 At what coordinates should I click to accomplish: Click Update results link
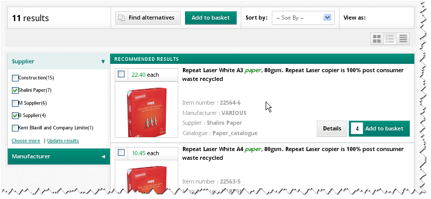63,141
